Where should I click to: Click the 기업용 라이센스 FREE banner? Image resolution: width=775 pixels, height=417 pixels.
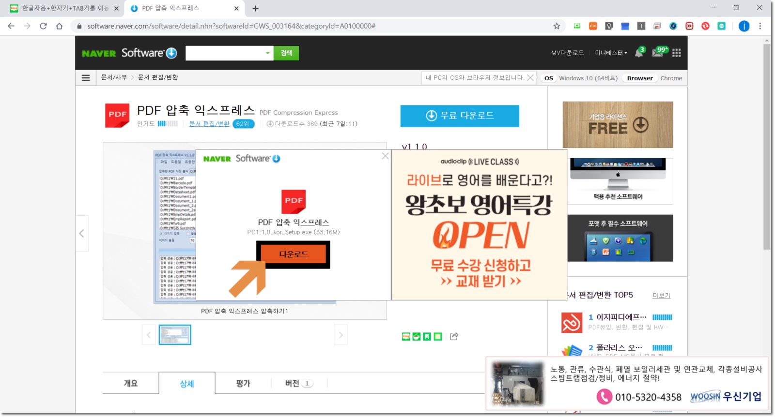coord(618,125)
